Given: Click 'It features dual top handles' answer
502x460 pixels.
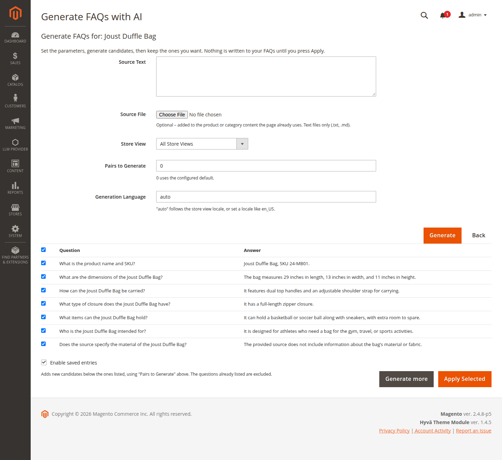Looking at the screenshot, I should coord(322,291).
